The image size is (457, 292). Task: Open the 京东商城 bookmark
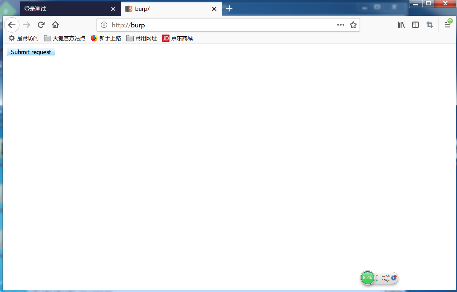[178, 38]
